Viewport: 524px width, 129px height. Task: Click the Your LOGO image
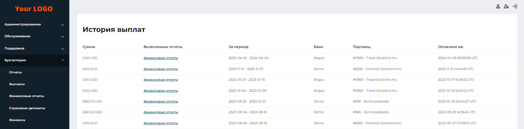point(34,9)
